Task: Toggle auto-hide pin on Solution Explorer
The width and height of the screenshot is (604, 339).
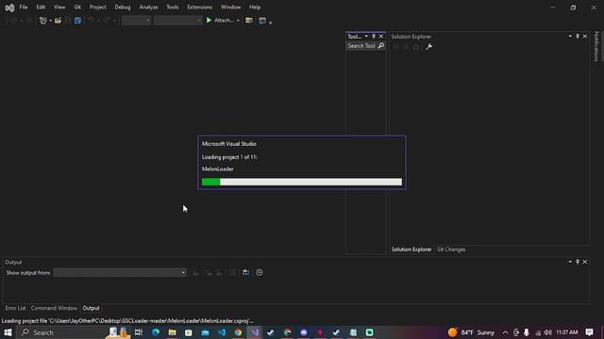Action: 578,36
